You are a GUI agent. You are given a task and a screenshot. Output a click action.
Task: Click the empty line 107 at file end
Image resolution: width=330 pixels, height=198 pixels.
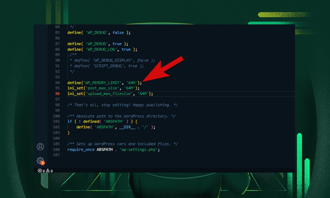click(x=82, y=155)
